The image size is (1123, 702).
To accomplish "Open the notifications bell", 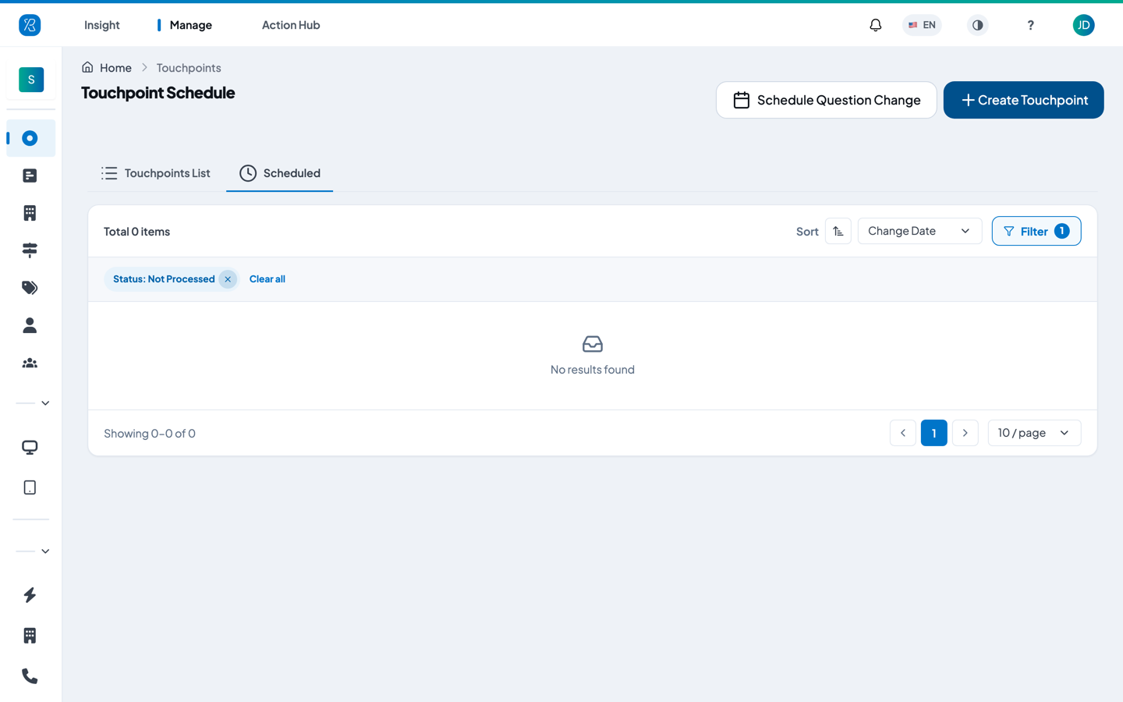I will 876,25.
